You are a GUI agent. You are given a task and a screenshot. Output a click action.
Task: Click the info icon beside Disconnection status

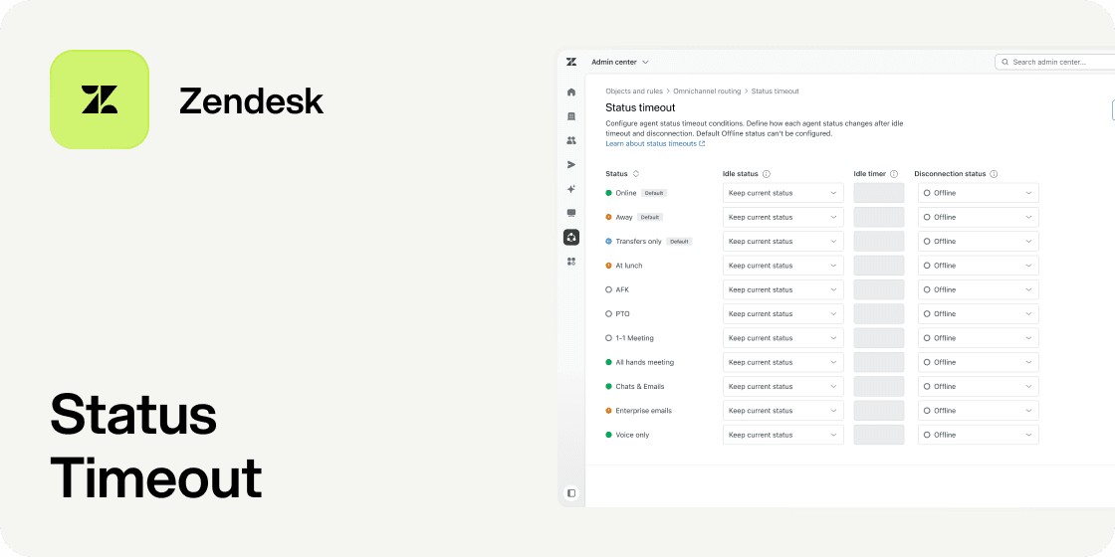click(x=994, y=174)
